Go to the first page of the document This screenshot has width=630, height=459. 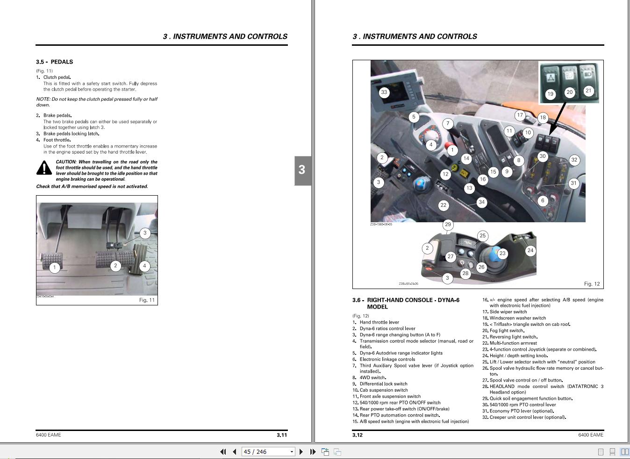(x=223, y=452)
